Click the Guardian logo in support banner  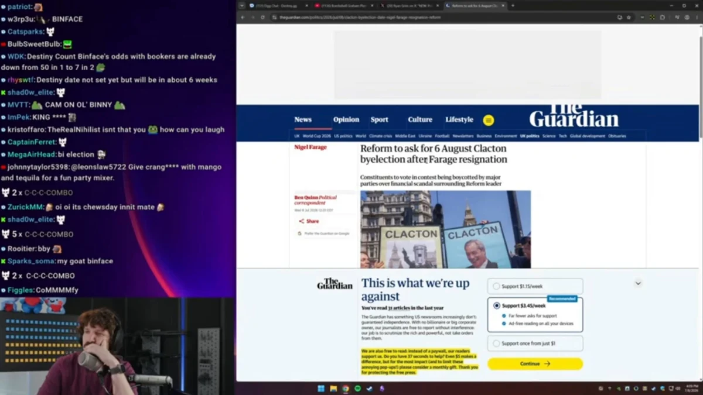(x=335, y=284)
